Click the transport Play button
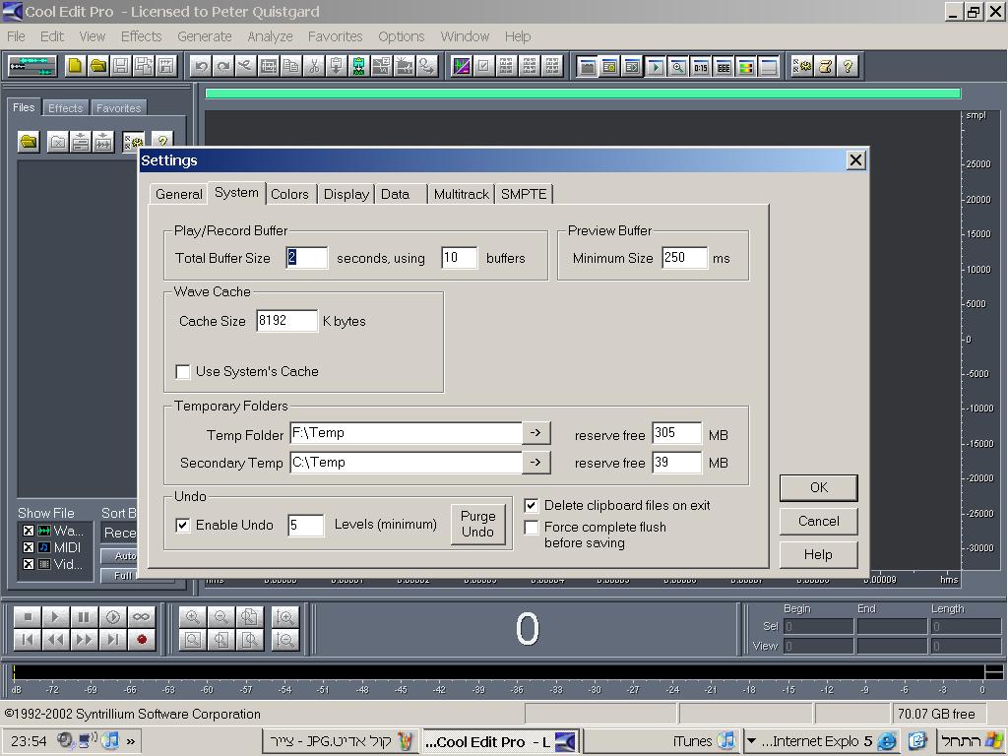1008x756 pixels. 55,617
